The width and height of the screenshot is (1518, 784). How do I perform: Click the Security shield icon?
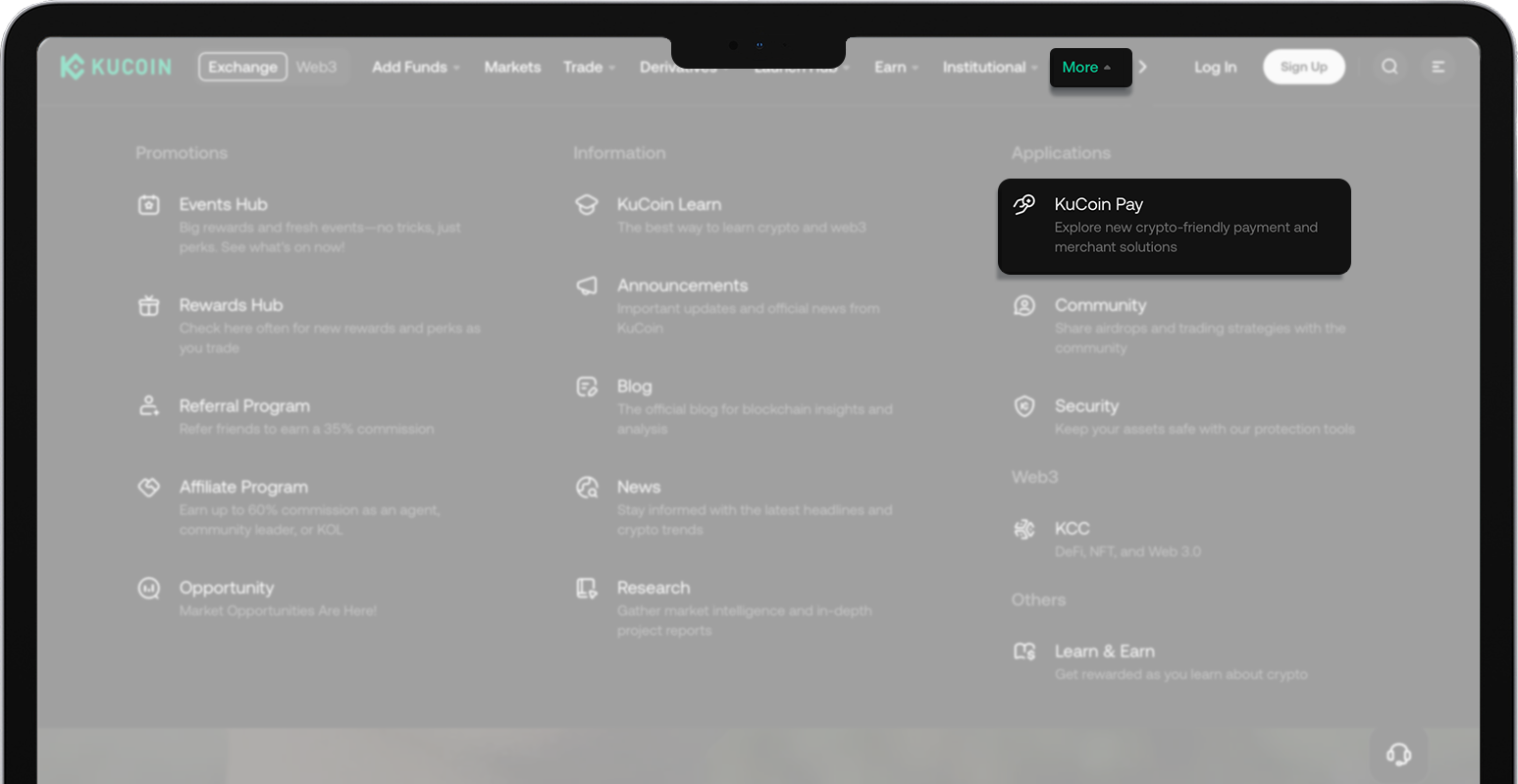pyautogui.click(x=1024, y=406)
